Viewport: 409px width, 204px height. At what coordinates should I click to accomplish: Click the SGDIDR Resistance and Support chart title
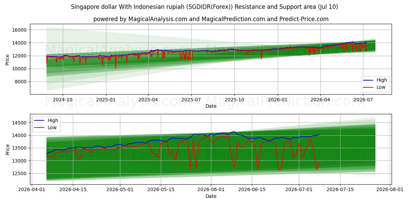click(204, 7)
